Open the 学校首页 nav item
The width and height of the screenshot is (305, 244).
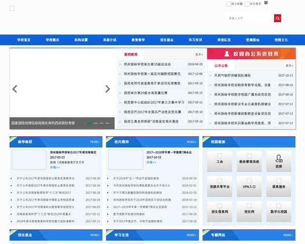pos(24,40)
